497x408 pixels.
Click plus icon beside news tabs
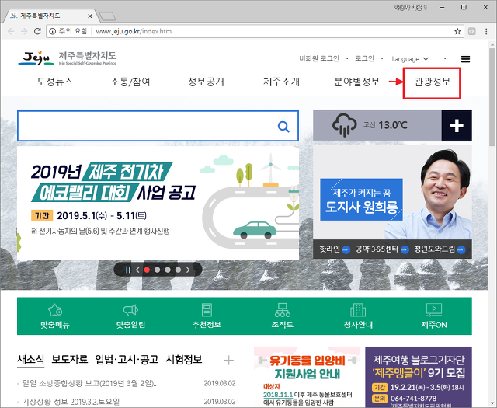[x=228, y=361]
